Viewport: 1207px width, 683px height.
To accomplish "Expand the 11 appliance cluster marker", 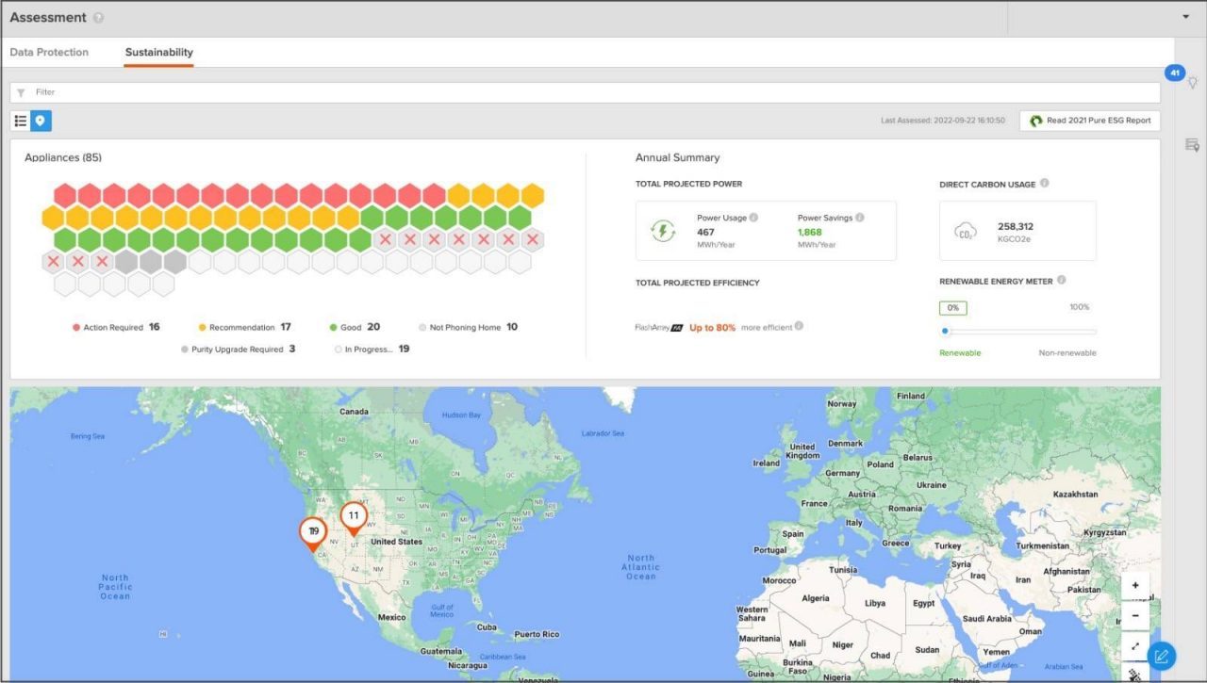I will (x=354, y=515).
